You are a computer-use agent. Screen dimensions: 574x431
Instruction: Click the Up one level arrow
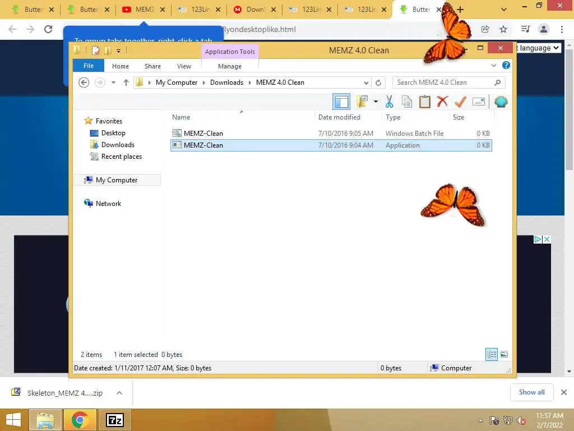[126, 82]
